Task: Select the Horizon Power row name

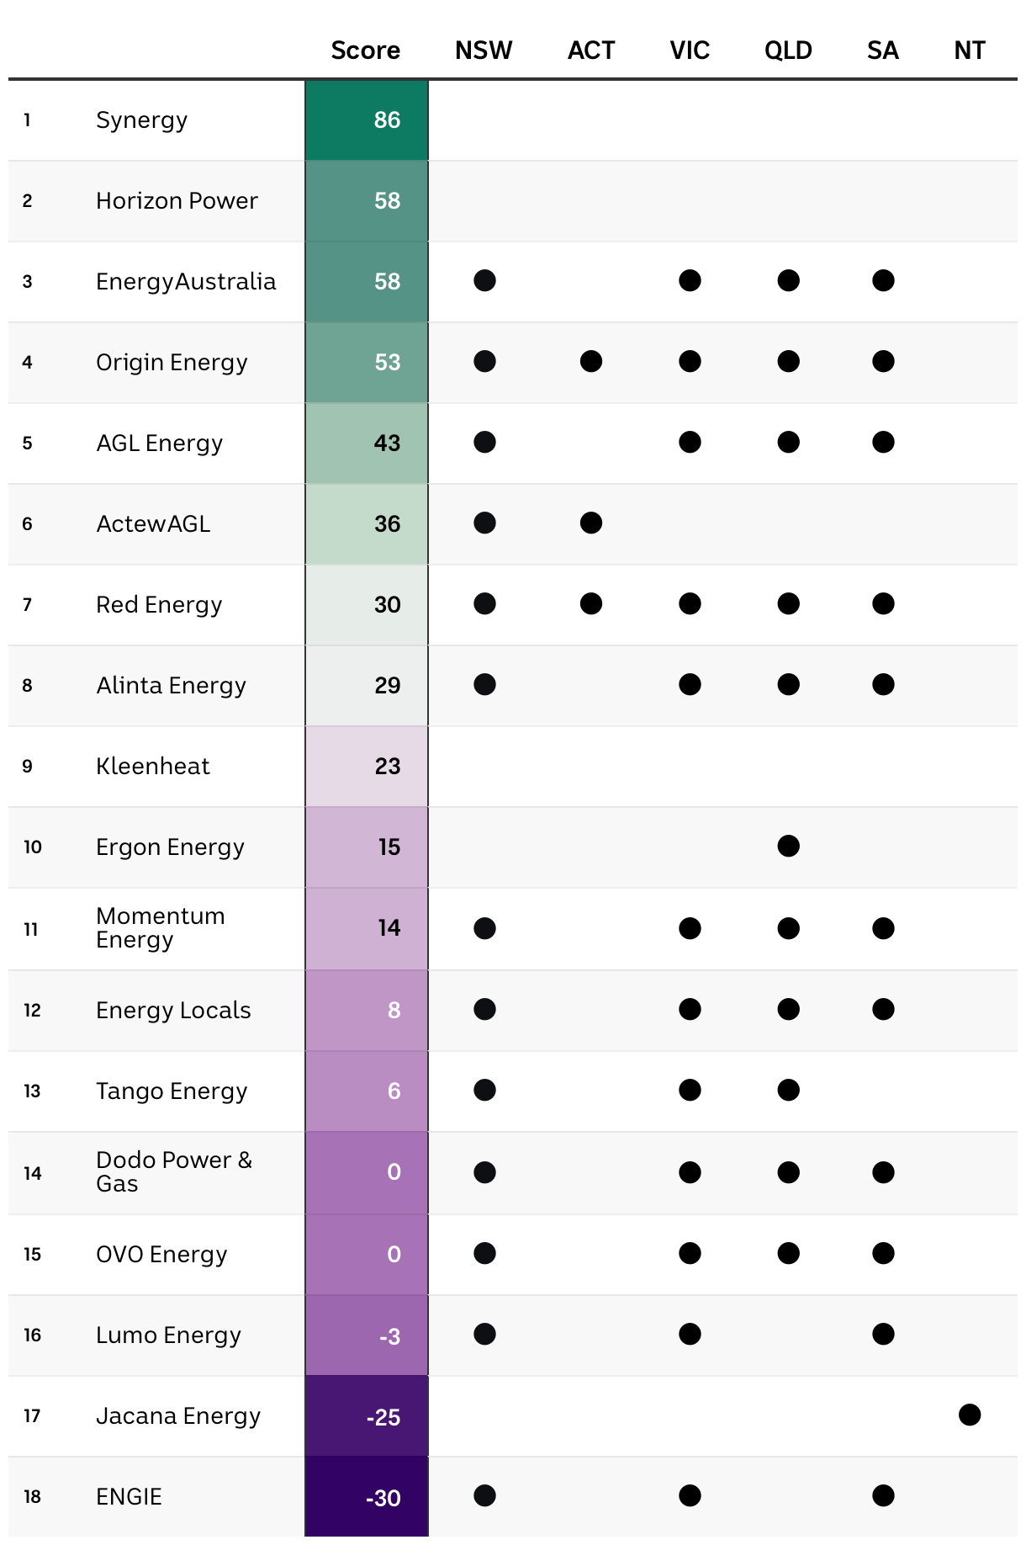Action: click(x=177, y=201)
